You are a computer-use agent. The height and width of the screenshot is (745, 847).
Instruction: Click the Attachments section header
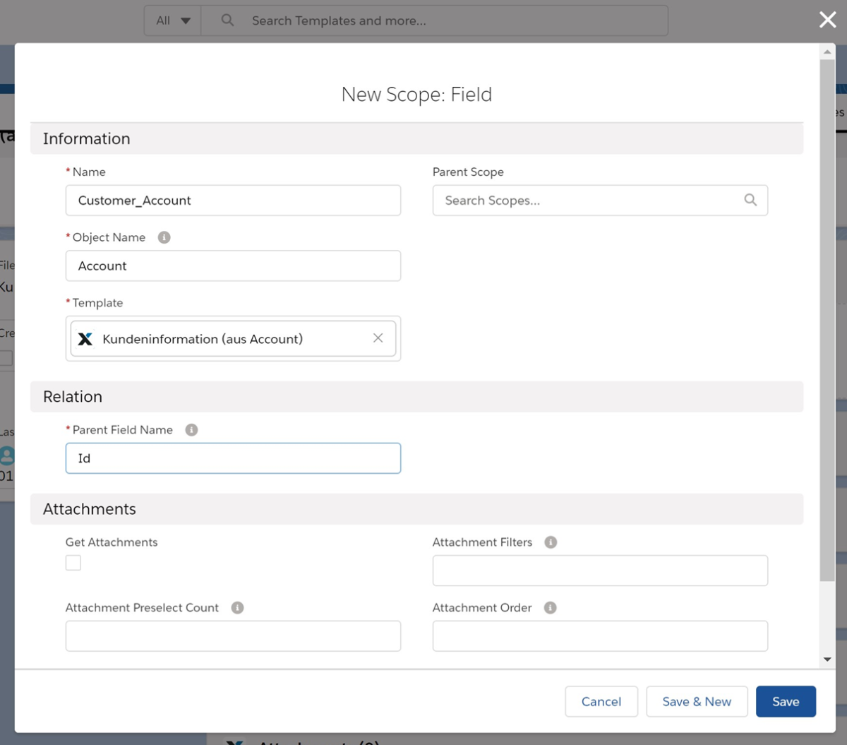(416, 509)
